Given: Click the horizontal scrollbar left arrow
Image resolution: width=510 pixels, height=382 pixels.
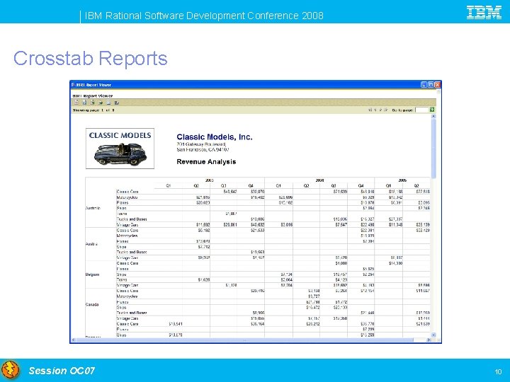Looking at the screenshot, I should point(73,340).
